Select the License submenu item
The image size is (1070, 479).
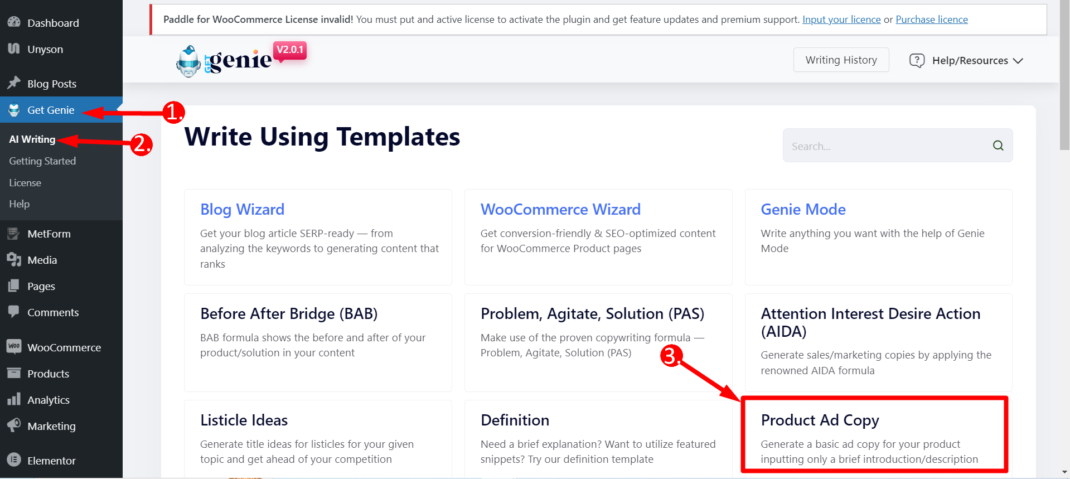tap(25, 182)
